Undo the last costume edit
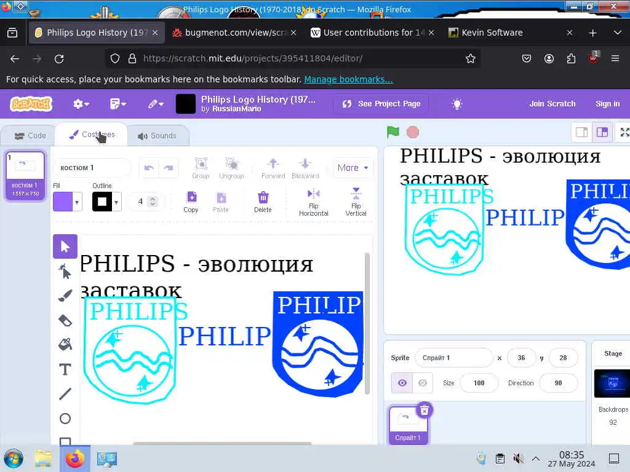630x472 pixels. [x=149, y=168]
